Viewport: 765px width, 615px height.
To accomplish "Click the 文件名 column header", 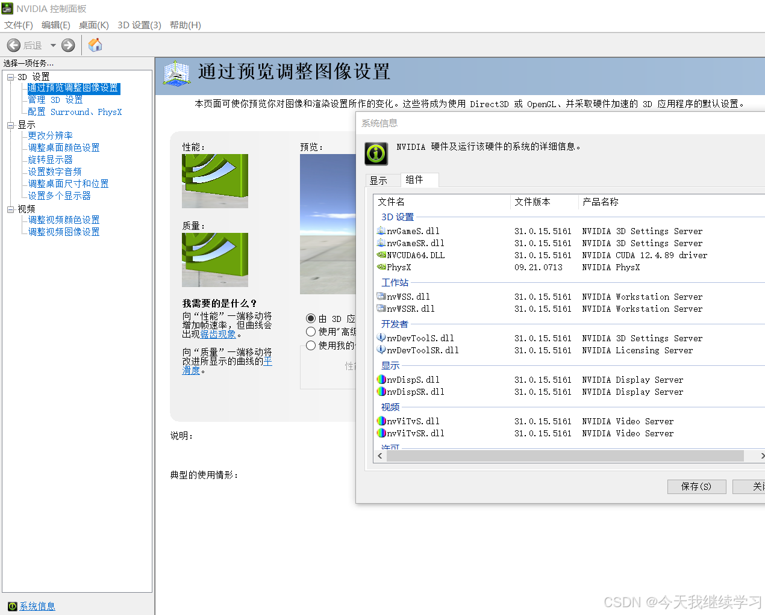I will pyautogui.click(x=442, y=202).
